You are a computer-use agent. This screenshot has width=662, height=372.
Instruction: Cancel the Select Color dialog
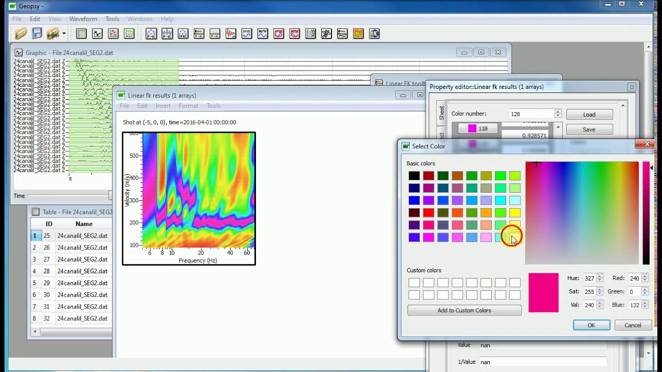pyautogui.click(x=633, y=325)
